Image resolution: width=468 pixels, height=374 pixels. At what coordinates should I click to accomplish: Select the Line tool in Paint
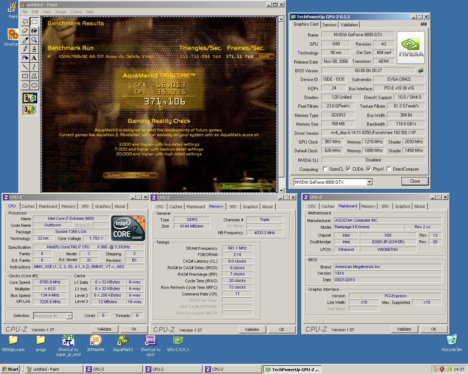click(25, 67)
